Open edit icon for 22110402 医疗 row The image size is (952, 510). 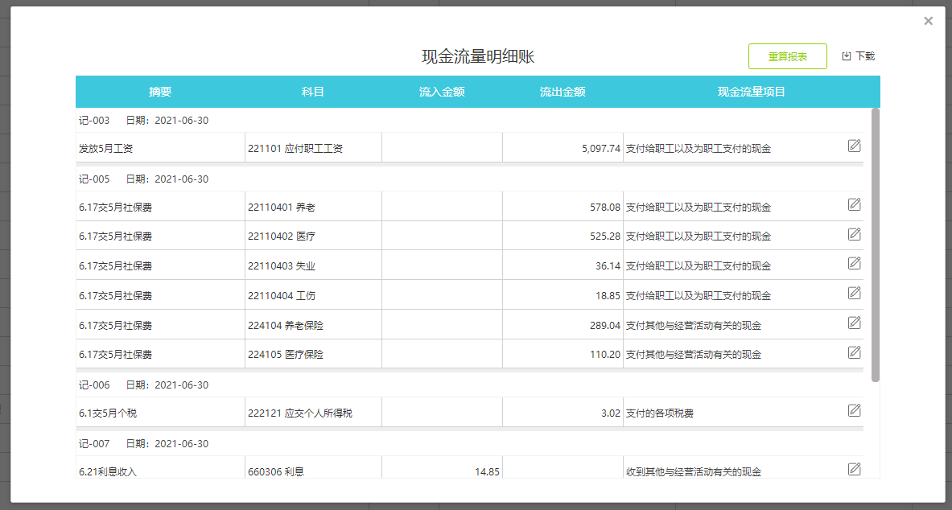(x=855, y=234)
